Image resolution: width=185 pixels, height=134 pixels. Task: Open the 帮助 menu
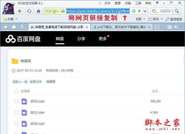click(x=148, y=3)
